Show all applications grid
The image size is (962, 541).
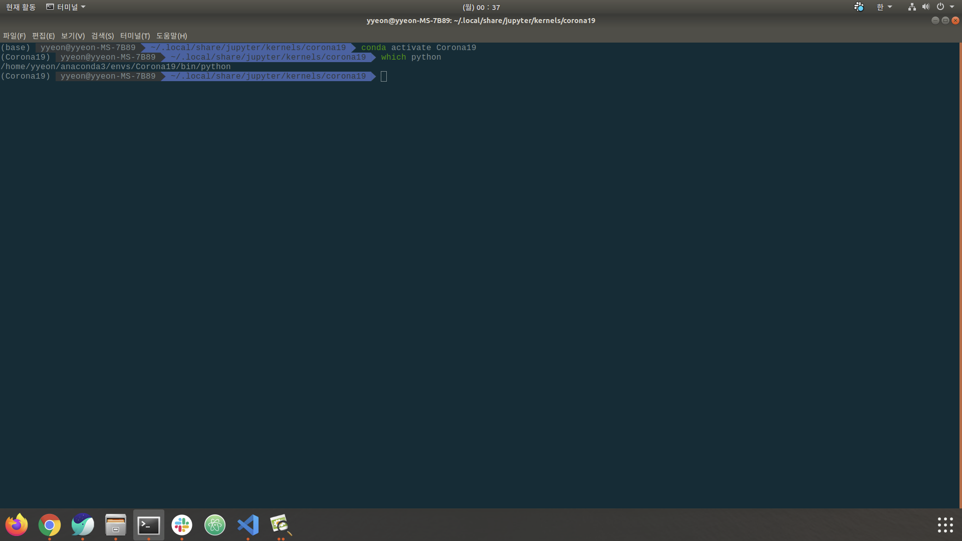[x=945, y=524]
